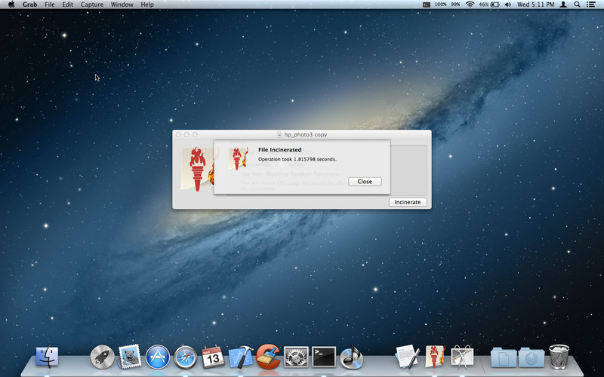Open user account menu bar icon

click(563, 5)
